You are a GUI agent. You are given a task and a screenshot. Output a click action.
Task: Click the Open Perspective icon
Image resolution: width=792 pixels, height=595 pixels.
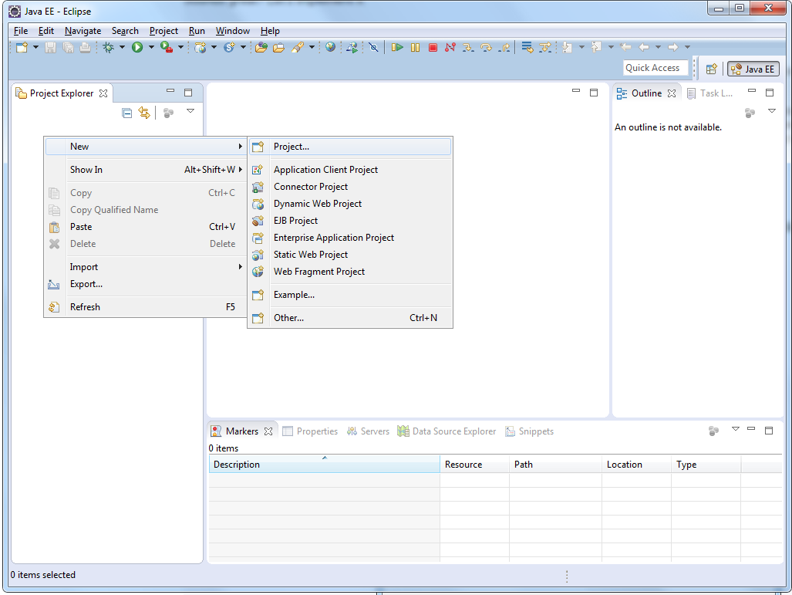(x=711, y=69)
